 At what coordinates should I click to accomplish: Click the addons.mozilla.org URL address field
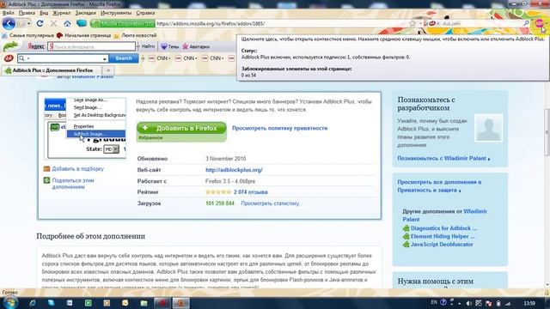point(281,23)
